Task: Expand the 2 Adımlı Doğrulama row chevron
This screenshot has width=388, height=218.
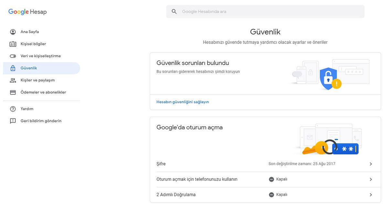Action: (371, 194)
